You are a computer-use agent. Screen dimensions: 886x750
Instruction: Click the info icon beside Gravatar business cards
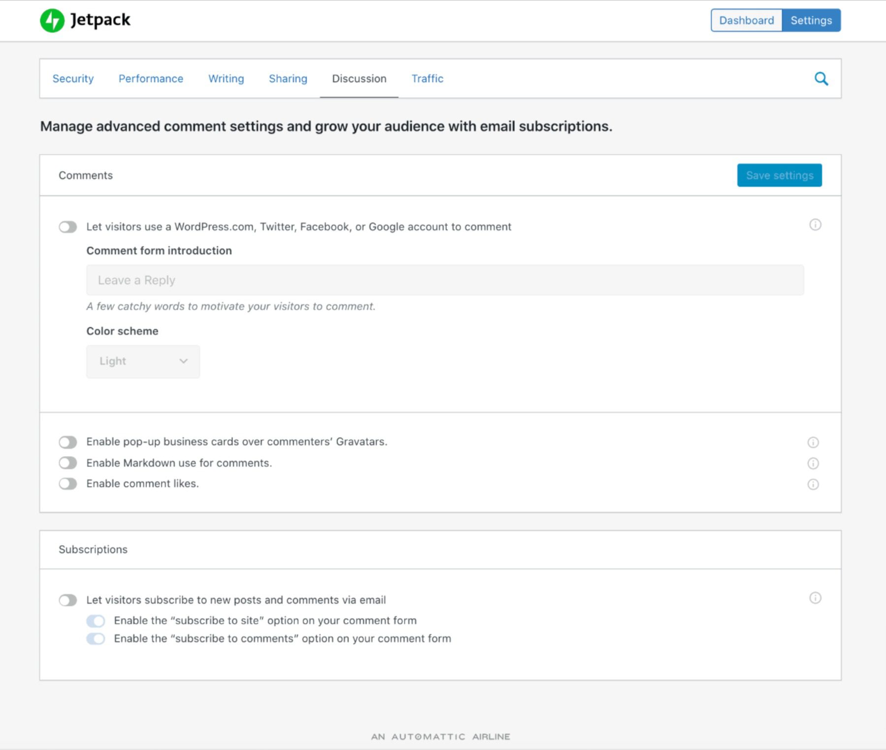tap(813, 442)
